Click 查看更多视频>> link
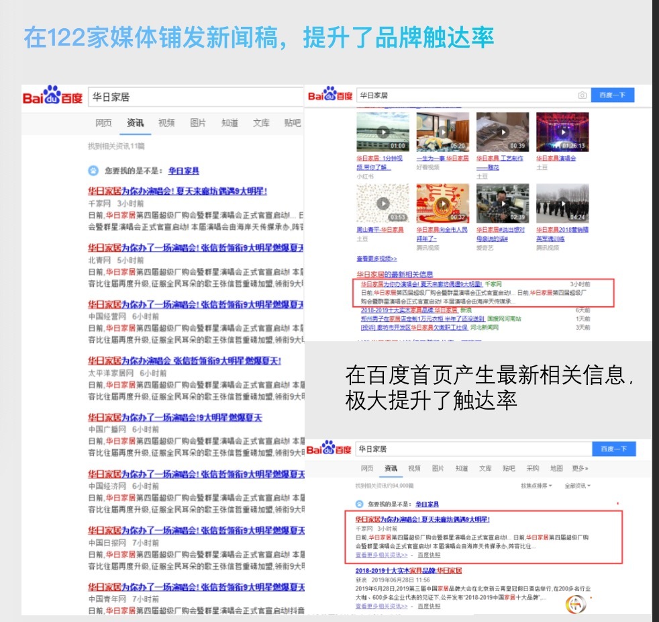Image resolution: width=659 pixels, height=622 pixels. [x=376, y=258]
